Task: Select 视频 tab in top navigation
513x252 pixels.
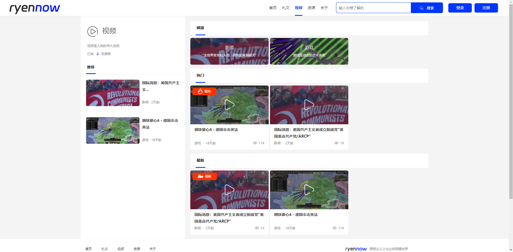Action: tap(299, 8)
